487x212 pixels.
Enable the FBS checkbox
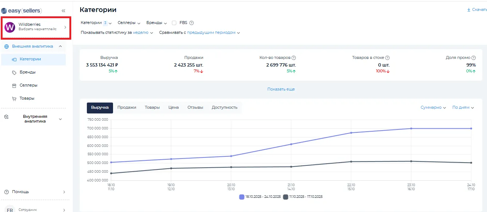pos(174,23)
